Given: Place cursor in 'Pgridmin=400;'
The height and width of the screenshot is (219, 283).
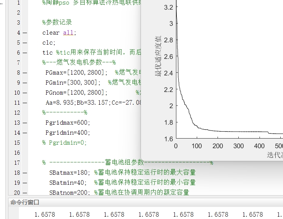Looking at the screenshot, I should [x=68, y=133].
